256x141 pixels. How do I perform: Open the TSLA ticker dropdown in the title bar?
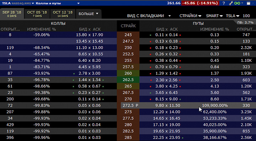33,3
